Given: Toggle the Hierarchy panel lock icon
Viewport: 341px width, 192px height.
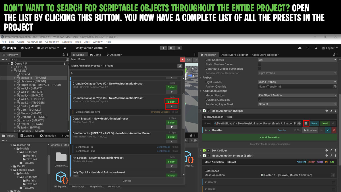Looking at the screenshot, I should [63, 55].
